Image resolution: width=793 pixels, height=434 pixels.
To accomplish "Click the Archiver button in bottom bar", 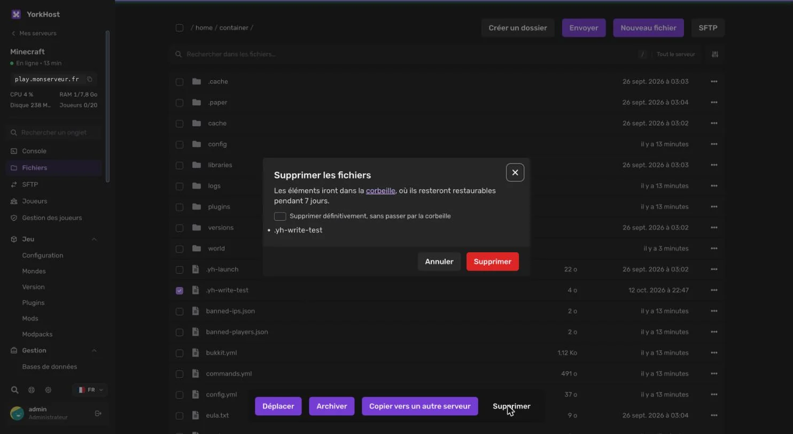I will (x=332, y=406).
